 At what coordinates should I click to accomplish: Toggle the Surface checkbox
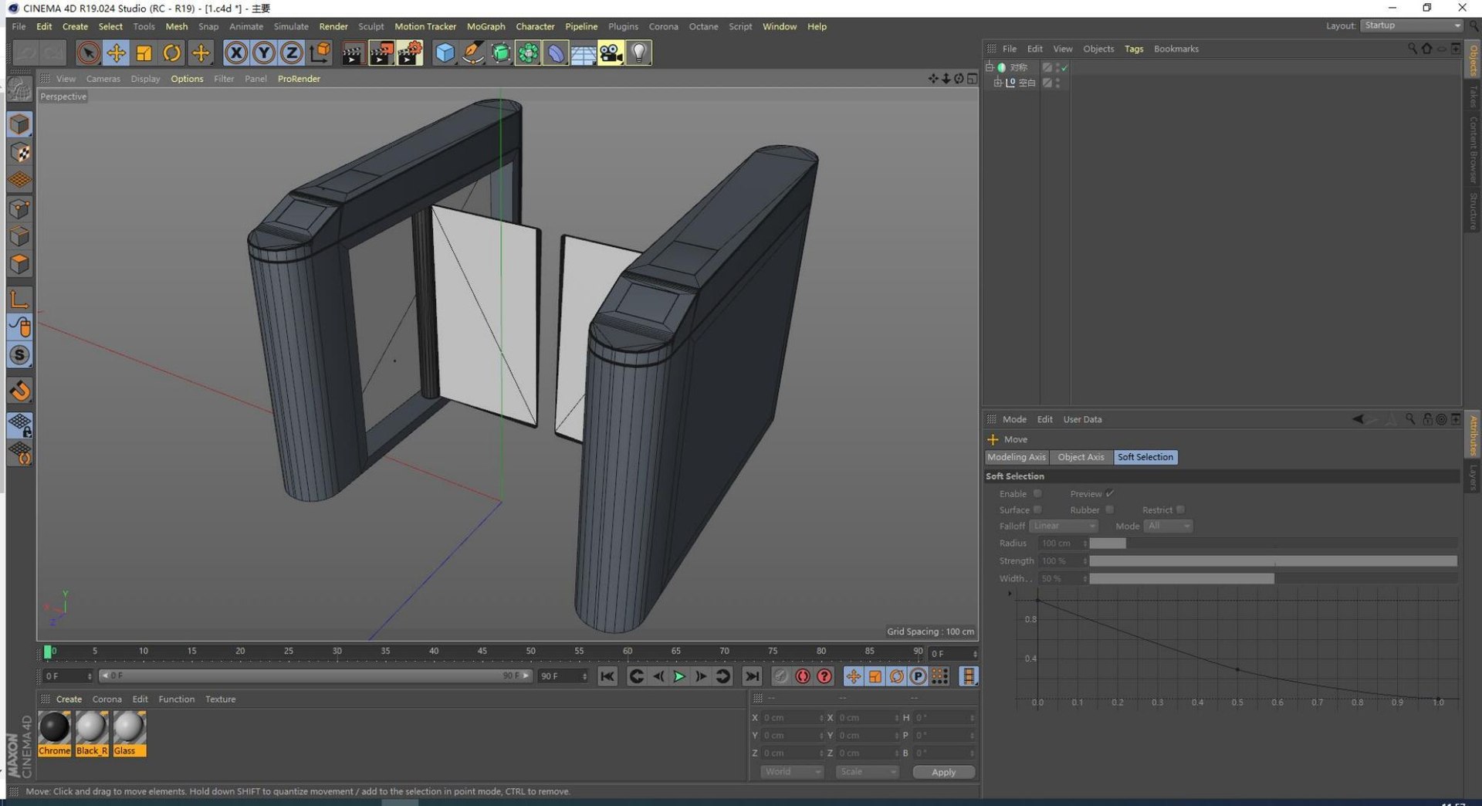coord(1037,510)
